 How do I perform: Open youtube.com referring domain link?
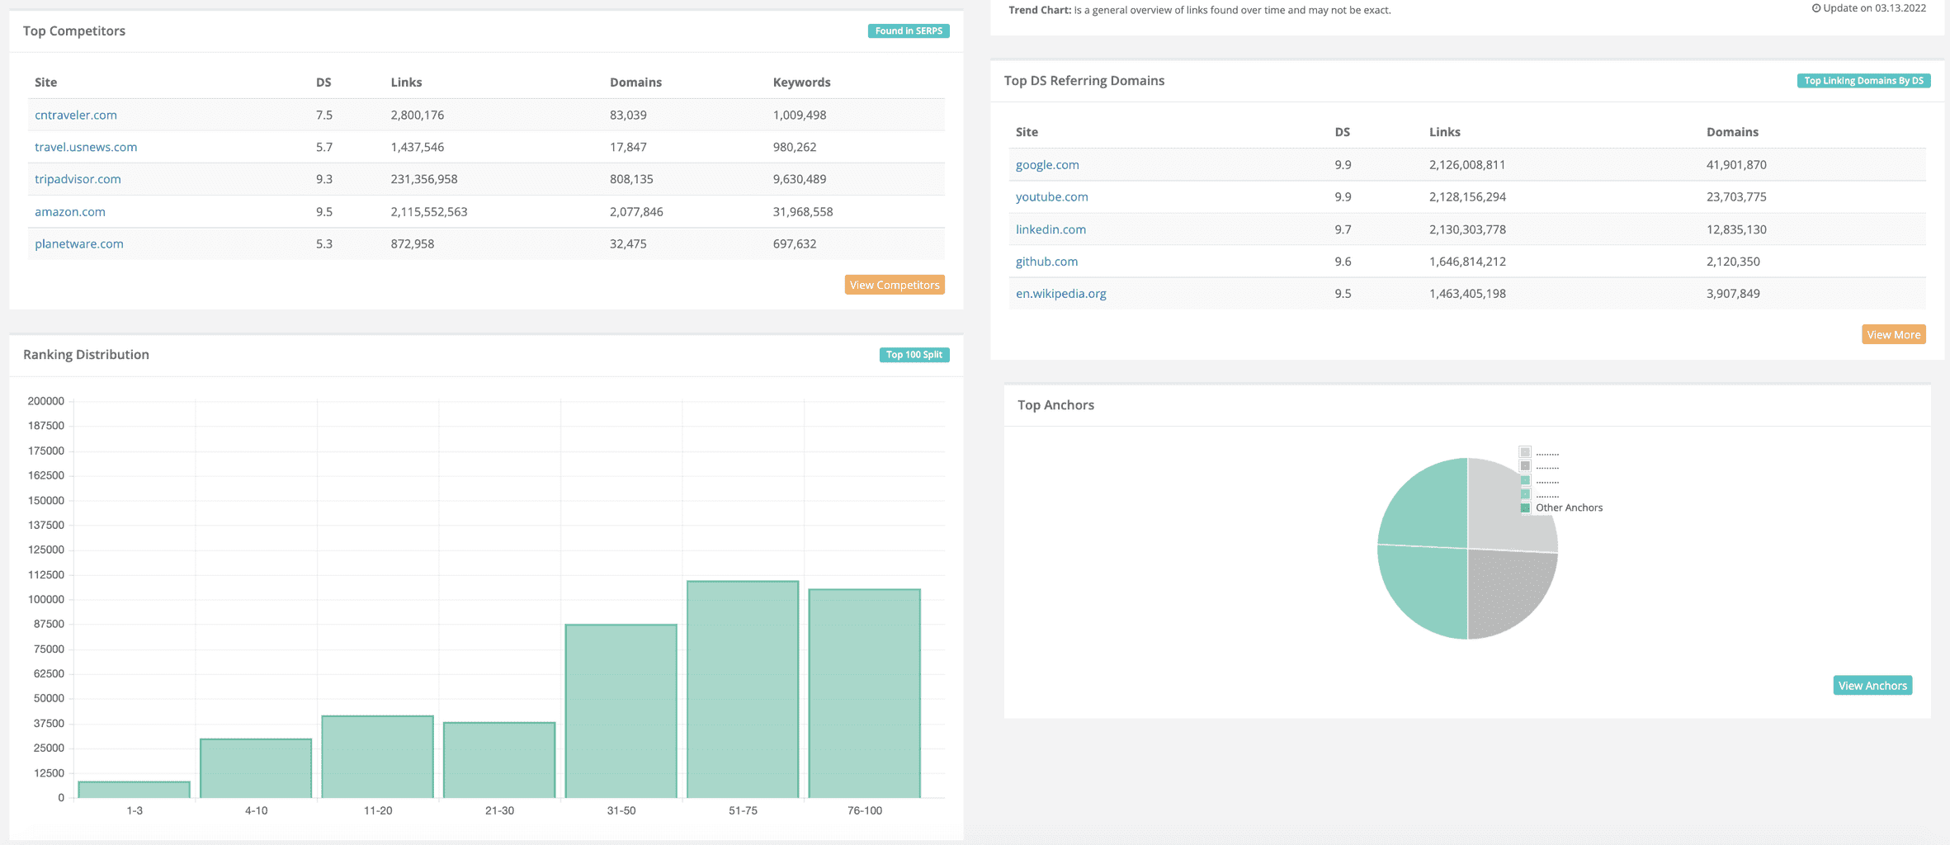[x=1052, y=196]
